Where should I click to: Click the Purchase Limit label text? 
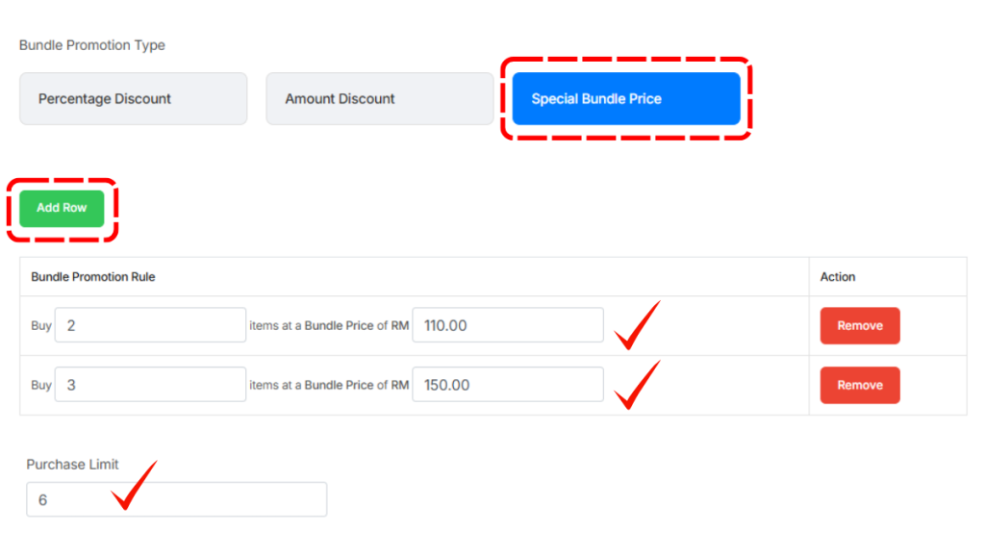pyautogui.click(x=72, y=465)
